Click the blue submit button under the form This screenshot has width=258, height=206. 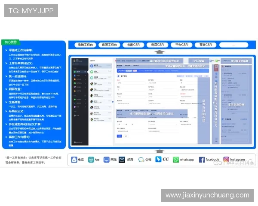click(120, 136)
